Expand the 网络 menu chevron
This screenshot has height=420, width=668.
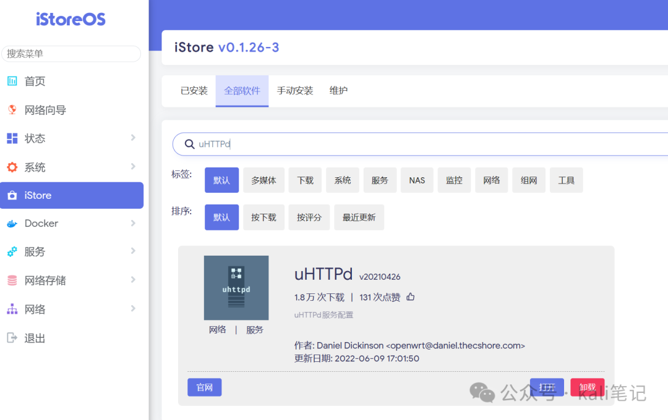point(134,308)
